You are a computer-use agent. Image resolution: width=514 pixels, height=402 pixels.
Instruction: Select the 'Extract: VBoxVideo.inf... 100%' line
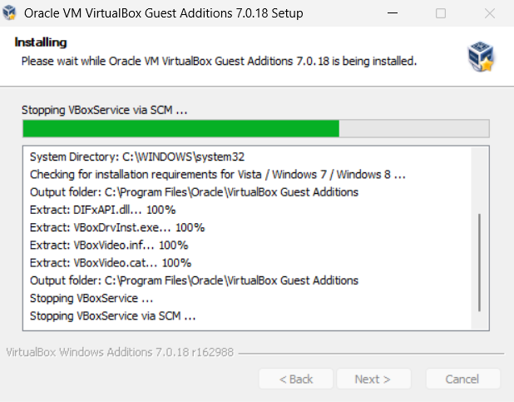pyautogui.click(x=108, y=246)
